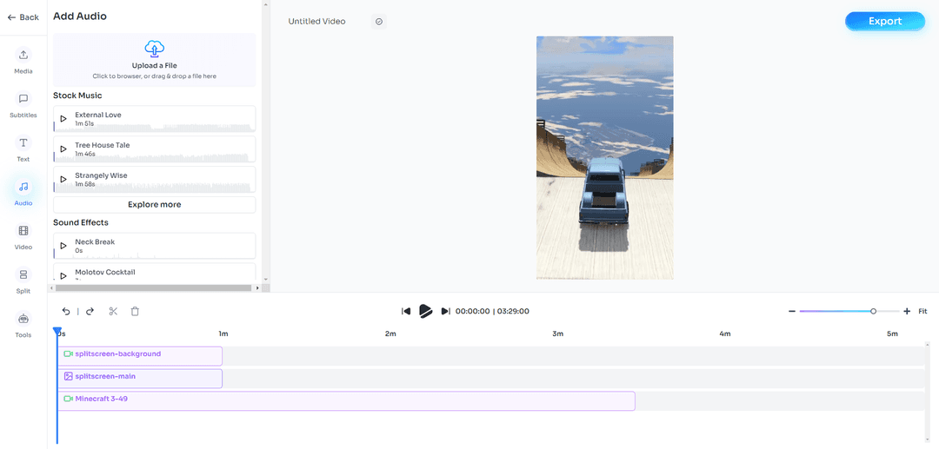This screenshot has height=449, width=939.
Task: Open the Subtitles sidebar tab
Action: click(23, 104)
